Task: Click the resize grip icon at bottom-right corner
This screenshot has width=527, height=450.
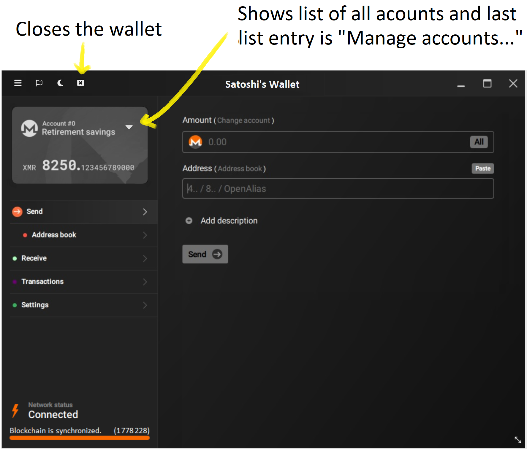Action: tap(518, 440)
